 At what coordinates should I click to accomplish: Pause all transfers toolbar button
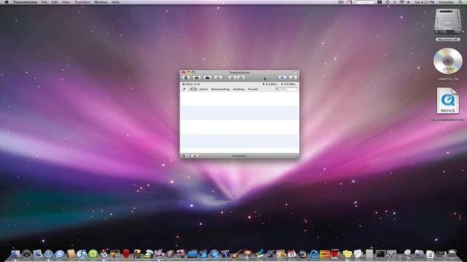[232, 78]
